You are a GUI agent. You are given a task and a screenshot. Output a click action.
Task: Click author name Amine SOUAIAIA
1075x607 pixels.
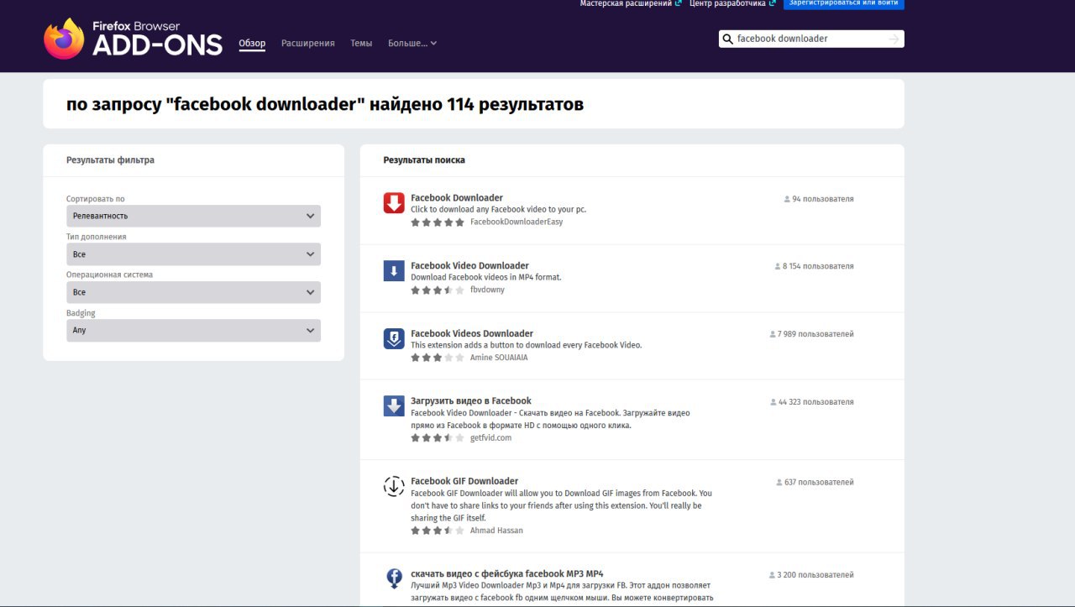(499, 358)
